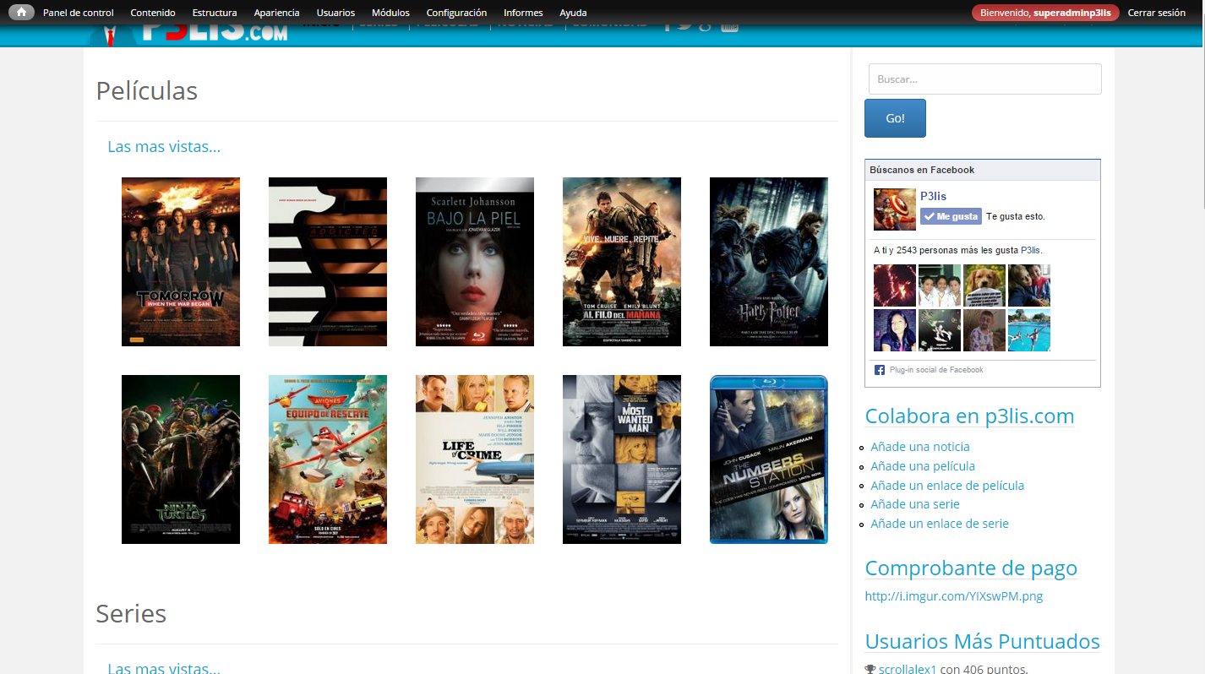
Task: Open the Apariencia admin menu
Action: click(x=276, y=13)
